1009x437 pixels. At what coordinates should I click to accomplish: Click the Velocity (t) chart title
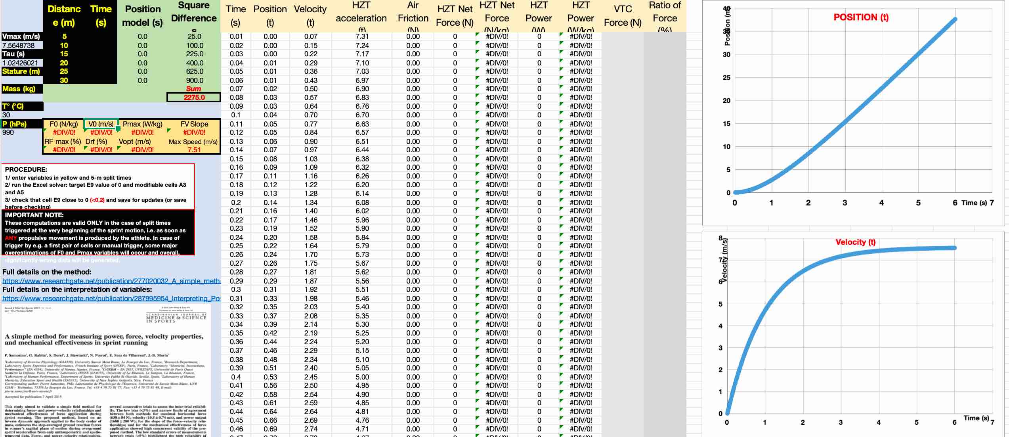855,242
